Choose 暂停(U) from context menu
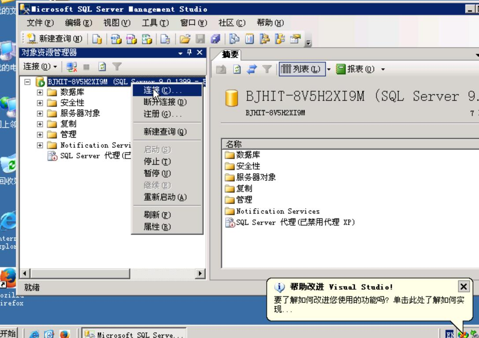This screenshot has height=338, width=479. click(167, 173)
